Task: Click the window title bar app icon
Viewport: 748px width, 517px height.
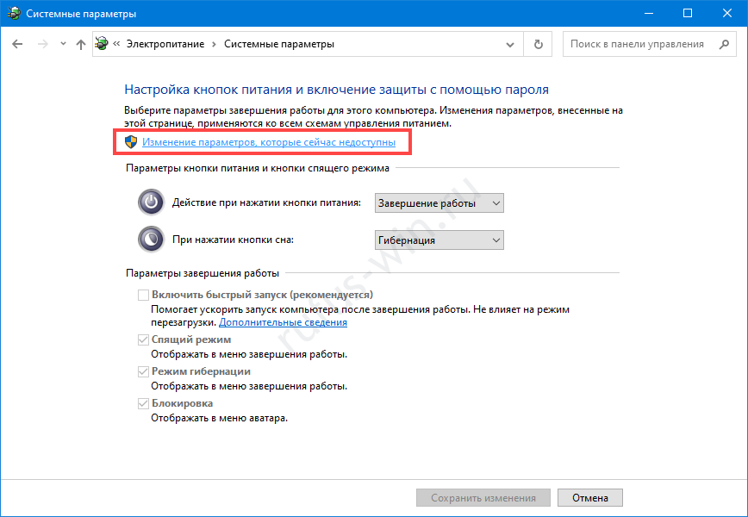Action: coord(14,13)
